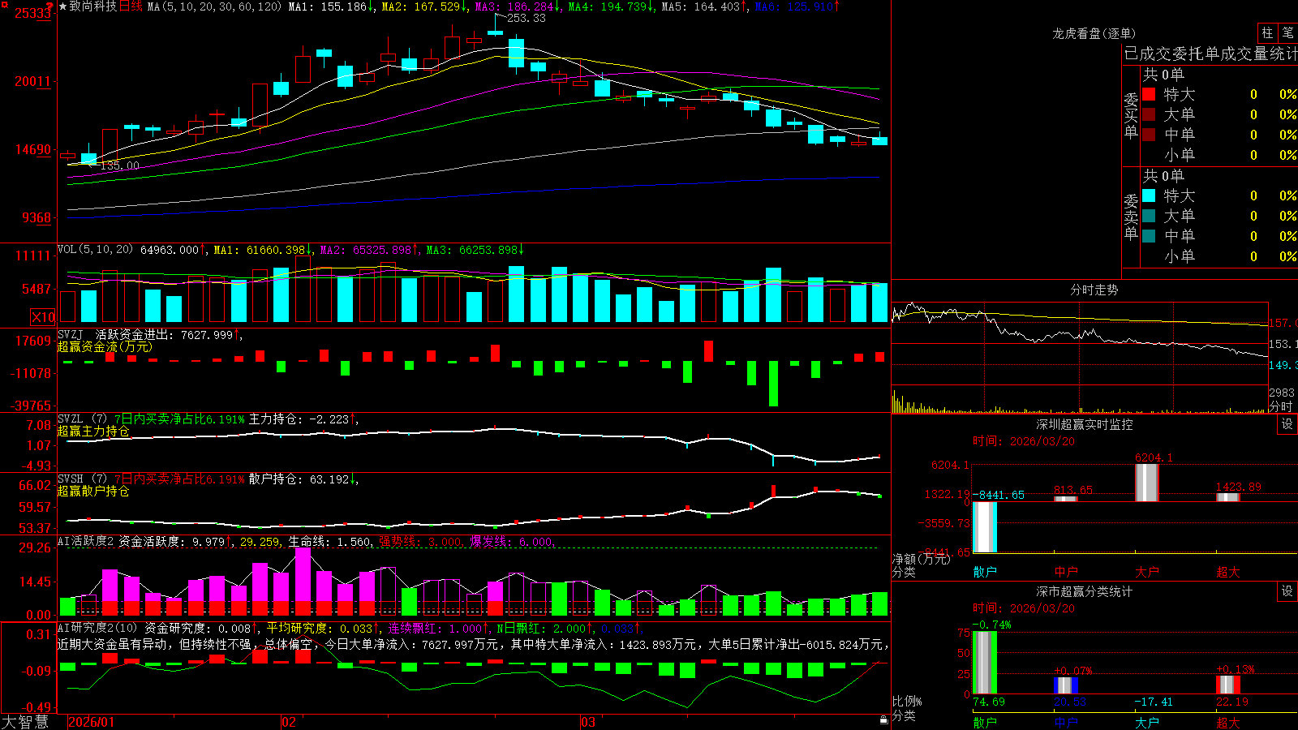Click green 散户 label in the 分类统计 chart
1298x730 pixels.
tap(985, 722)
